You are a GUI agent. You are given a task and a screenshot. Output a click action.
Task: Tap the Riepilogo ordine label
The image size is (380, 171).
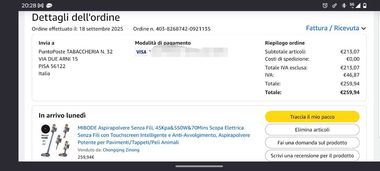pos(285,43)
